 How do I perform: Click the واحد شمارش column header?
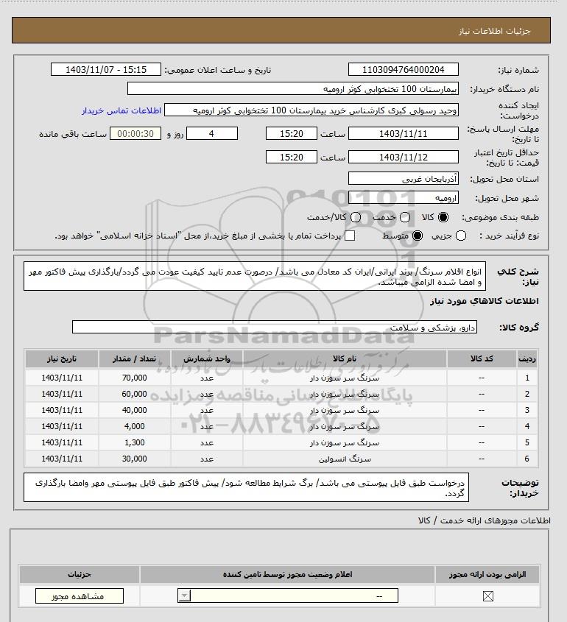[207, 358]
